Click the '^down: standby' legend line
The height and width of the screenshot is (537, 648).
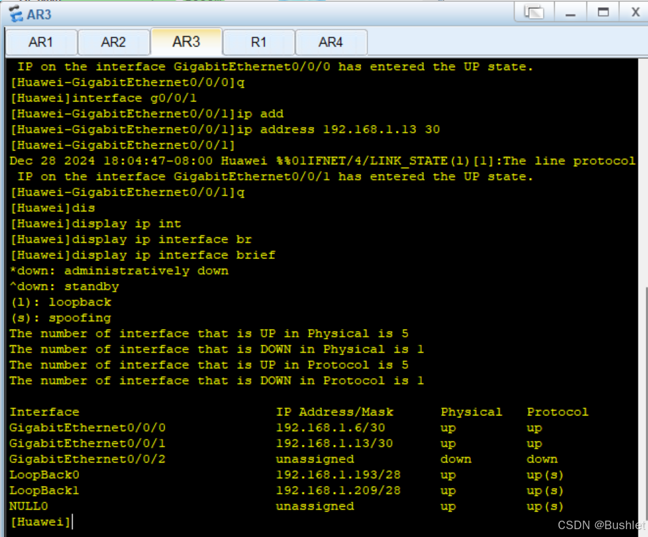coord(64,286)
